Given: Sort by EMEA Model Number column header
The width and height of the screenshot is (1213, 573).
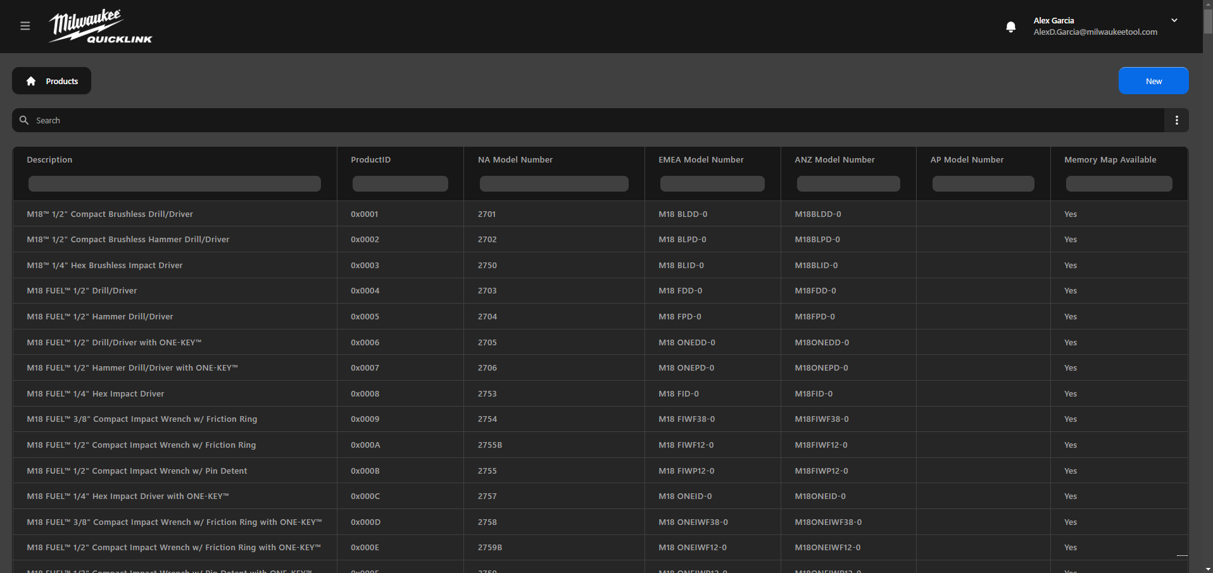Looking at the screenshot, I should 701,159.
